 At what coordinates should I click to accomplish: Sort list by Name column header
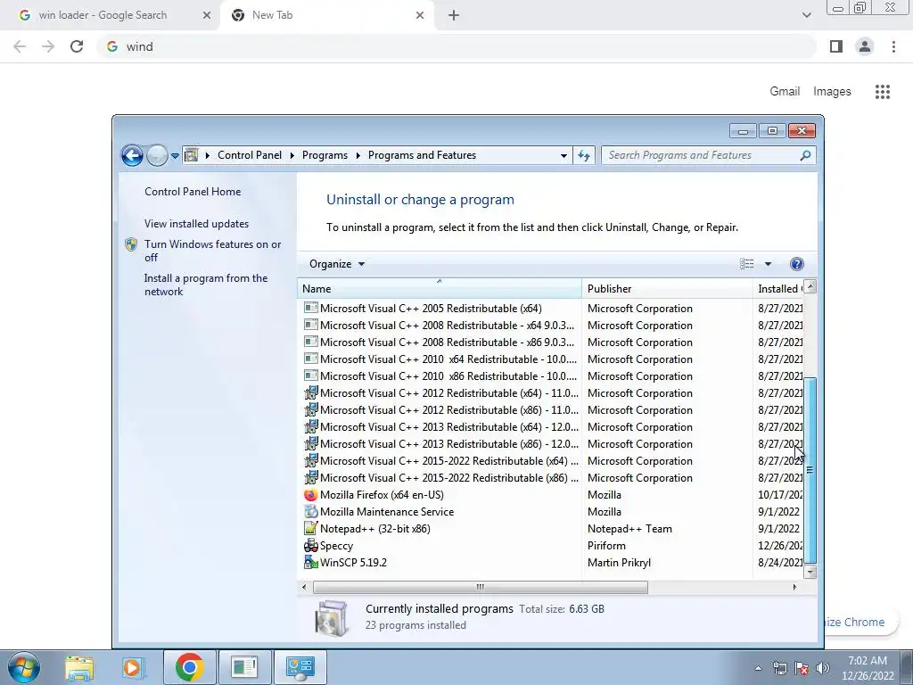(x=440, y=288)
